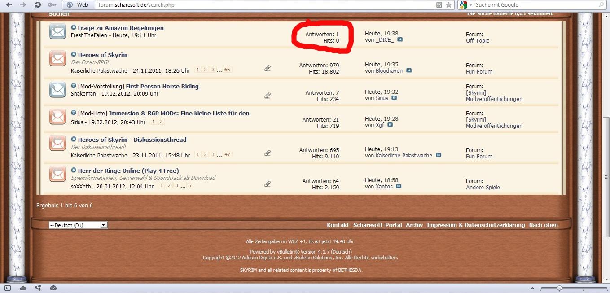
Task: Open the Off Topic forum link
Action: 477,41
